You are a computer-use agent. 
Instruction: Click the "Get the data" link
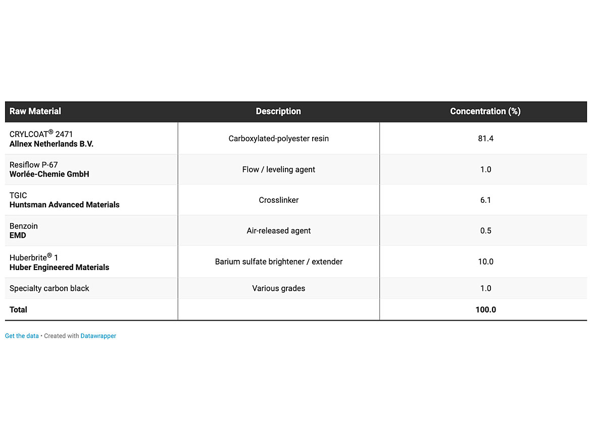pos(22,336)
